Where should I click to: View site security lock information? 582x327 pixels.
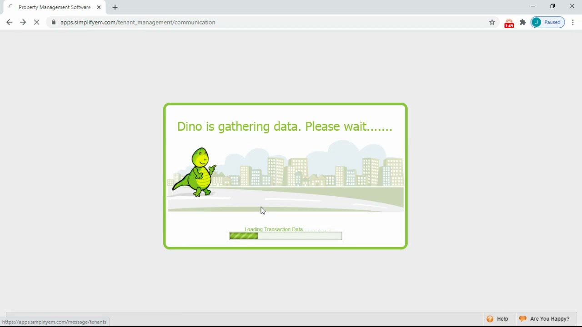pyautogui.click(x=54, y=22)
